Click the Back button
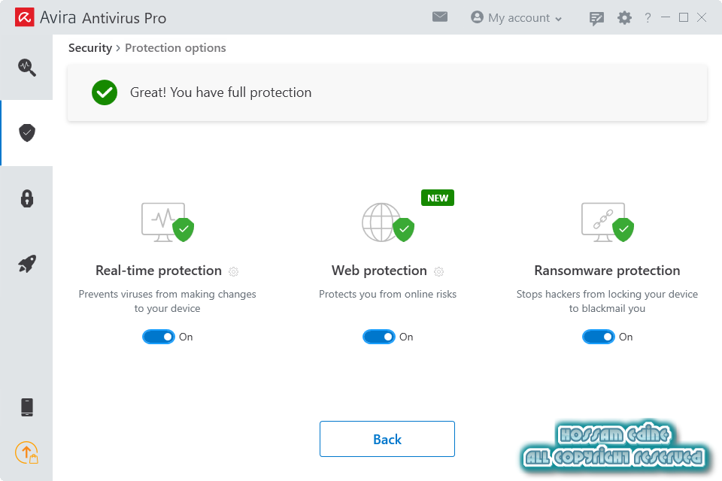722x481 pixels. click(387, 439)
